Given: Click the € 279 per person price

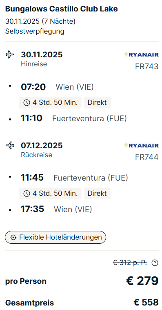Looking at the screenshot, I should [x=142, y=281].
